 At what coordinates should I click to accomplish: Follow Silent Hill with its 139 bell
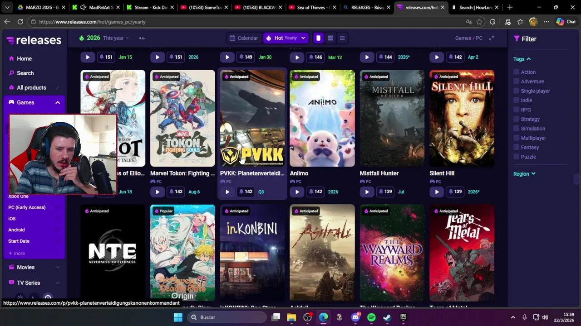point(454,192)
